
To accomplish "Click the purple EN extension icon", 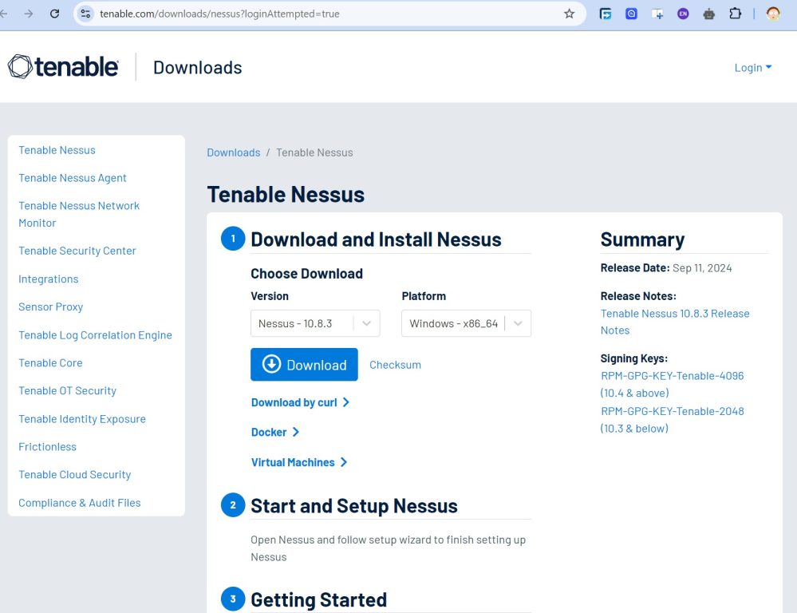I will coord(683,14).
